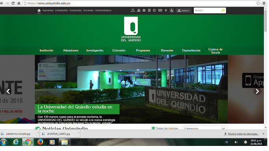This screenshot has height=151, width=269.
Task: Open the Programas menu
Action: (143, 50)
